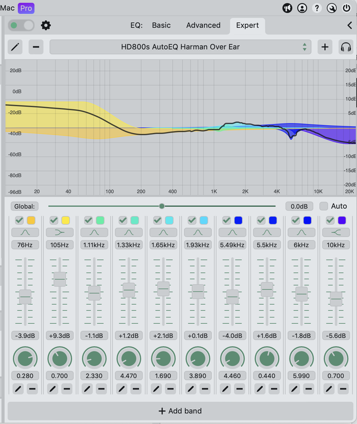Screen dimensions: 357x424
Task: Disable the 10kHz band checkbox
Action: (330, 220)
